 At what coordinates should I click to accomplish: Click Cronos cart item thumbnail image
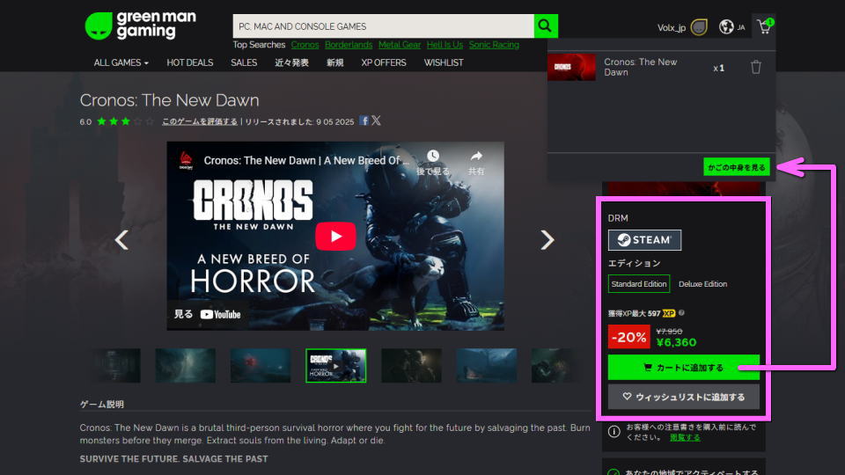tap(571, 68)
